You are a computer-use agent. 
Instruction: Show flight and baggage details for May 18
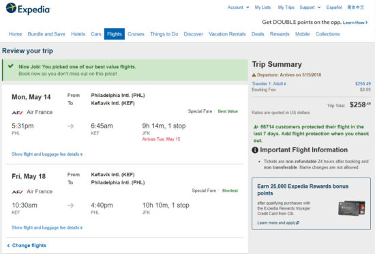47,227
